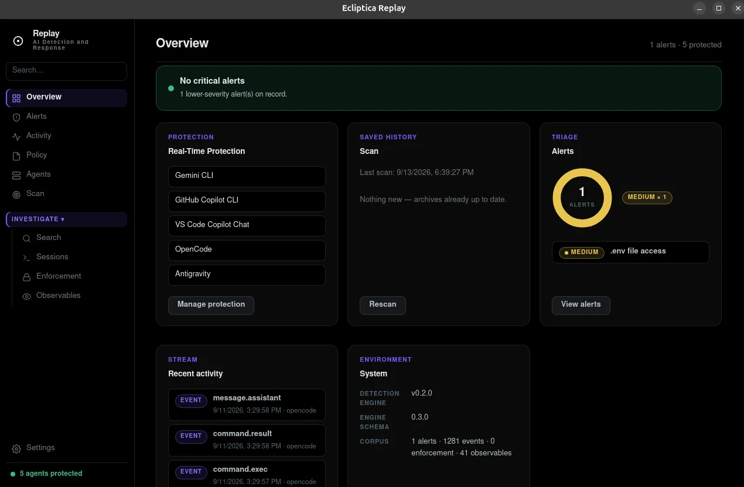The width and height of the screenshot is (744, 487).
Task: Open the Alerts page from sidebar
Action: click(x=66, y=116)
